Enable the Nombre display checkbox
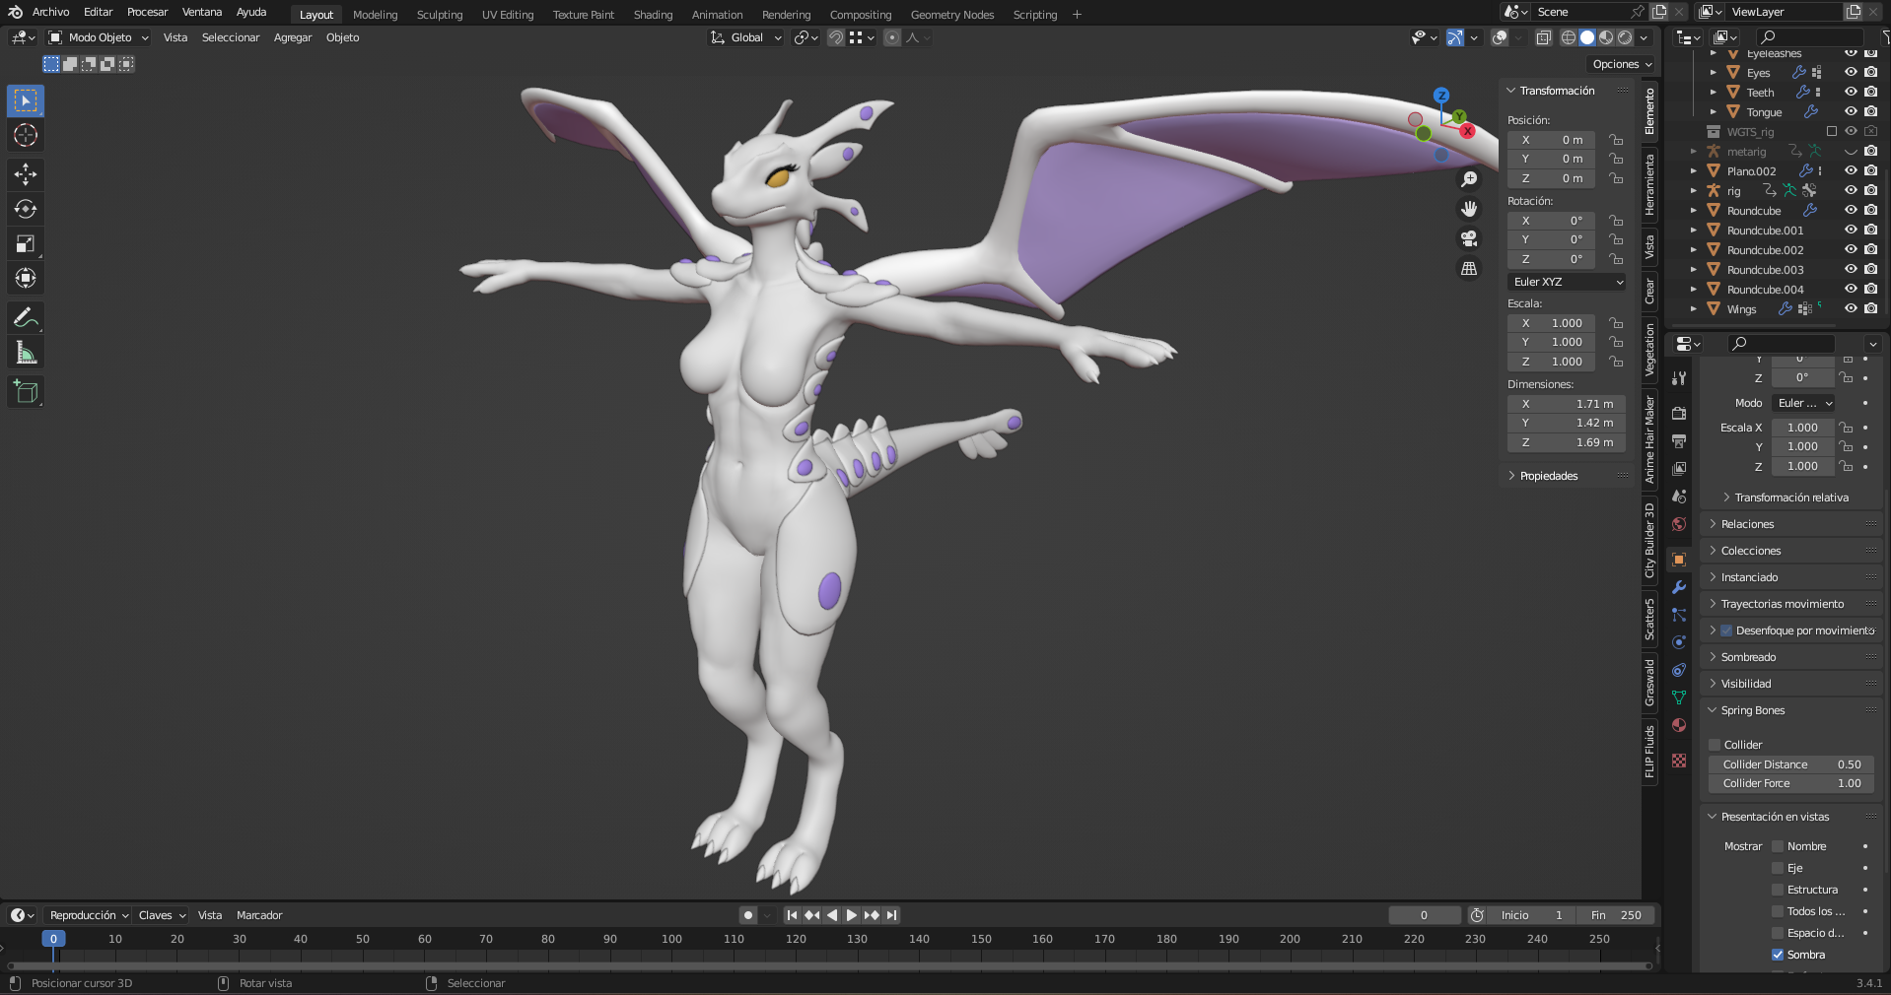1891x995 pixels. (x=1778, y=846)
